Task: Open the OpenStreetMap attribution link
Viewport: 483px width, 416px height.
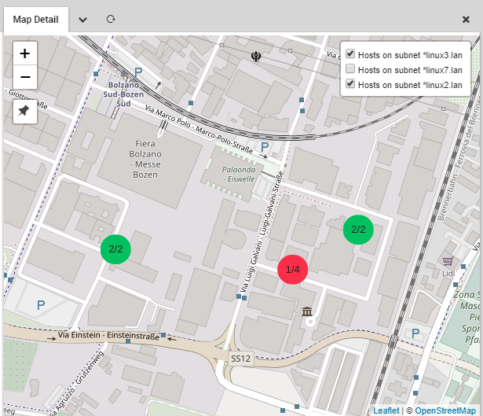Action: [445, 410]
